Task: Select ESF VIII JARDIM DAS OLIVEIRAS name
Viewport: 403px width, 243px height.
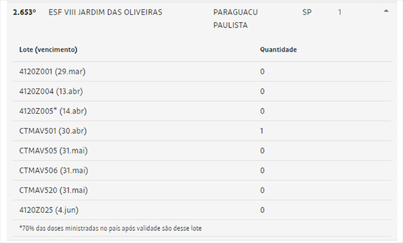Action: [x=105, y=12]
